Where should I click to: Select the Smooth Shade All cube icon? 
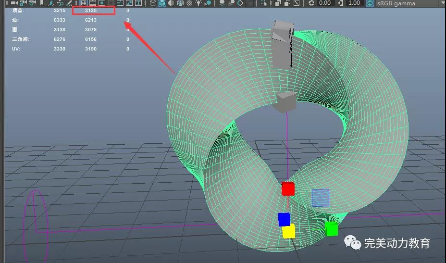[162, 3]
